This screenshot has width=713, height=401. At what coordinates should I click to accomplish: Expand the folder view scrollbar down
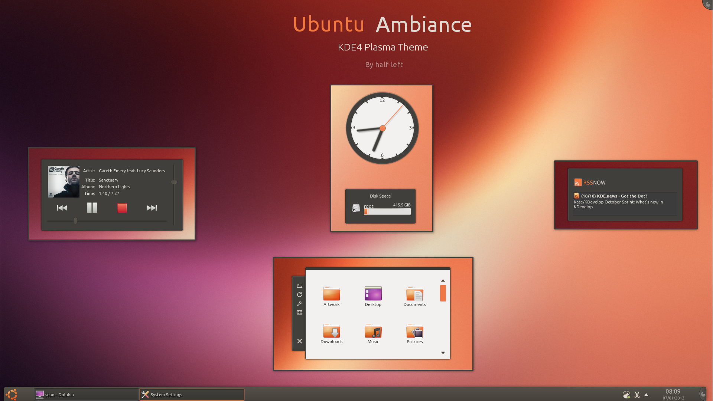[443, 352]
